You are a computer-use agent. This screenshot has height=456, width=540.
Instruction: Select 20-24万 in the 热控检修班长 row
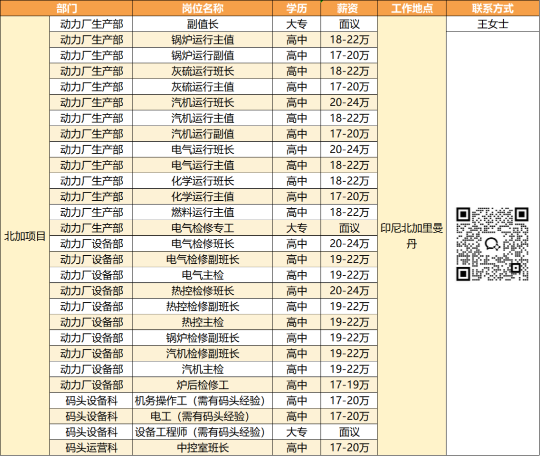[x=349, y=290]
